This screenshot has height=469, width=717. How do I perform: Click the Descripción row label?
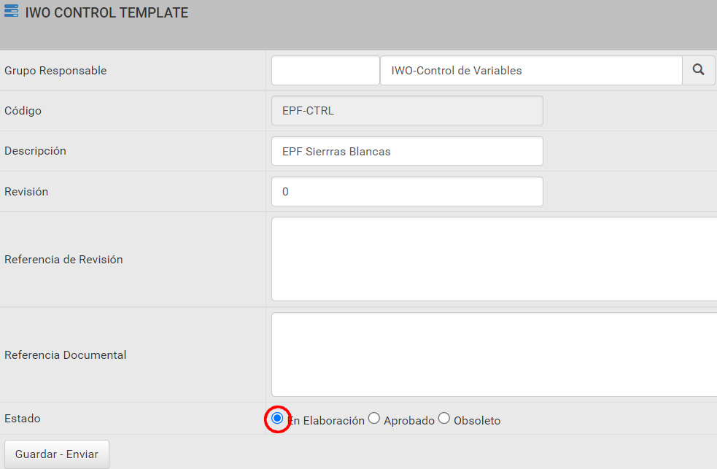[35, 151]
